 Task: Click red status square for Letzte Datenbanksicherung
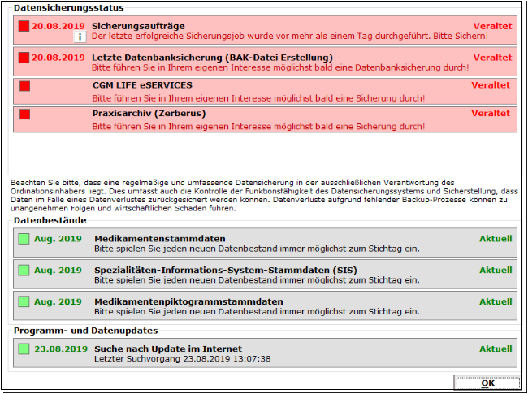tap(24, 58)
